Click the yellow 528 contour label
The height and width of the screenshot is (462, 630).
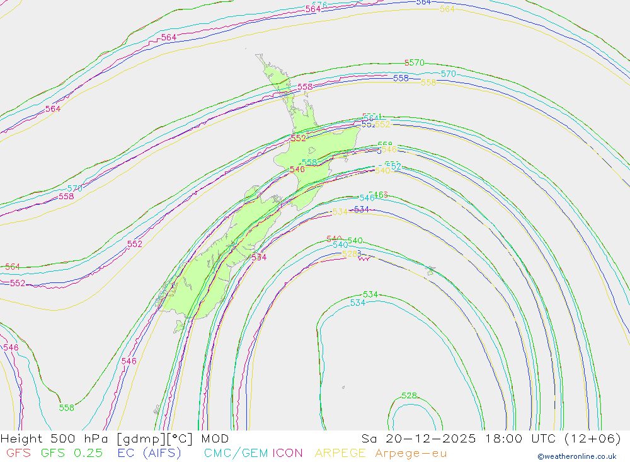[350, 254]
